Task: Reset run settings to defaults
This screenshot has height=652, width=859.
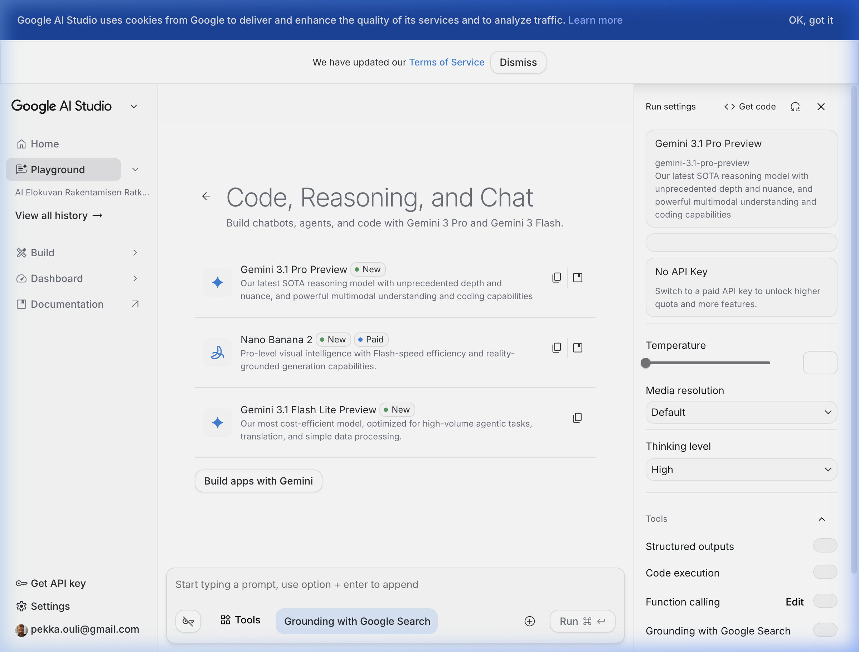Action: (x=796, y=107)
